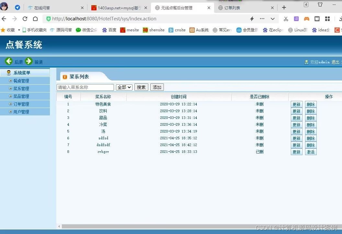Click 激活 for the cvbgcv row
The height and width of the screenshot is (234, 342).
click(x=311, y=152)
